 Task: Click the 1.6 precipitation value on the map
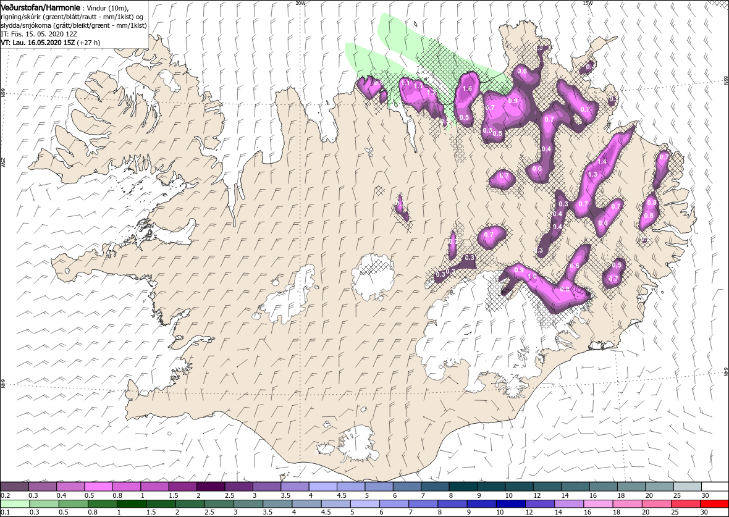(x=468, y=89)
